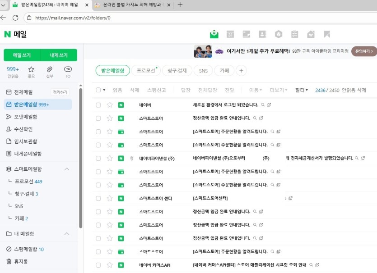Viewport: 377px width, 273px height.
Task: Star the 스마트스토어 센터 mail
Action: (110, 198)
